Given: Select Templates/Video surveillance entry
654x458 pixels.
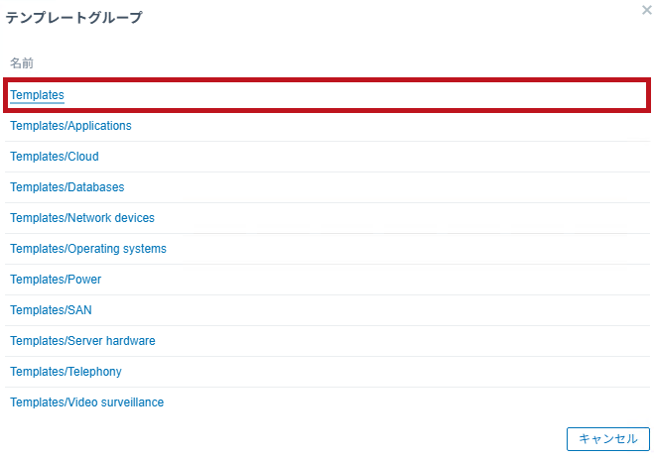Looking at the screenshot, I should (x=86, y=402).
